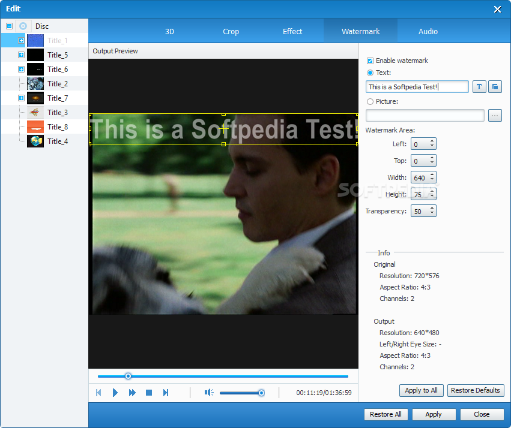Screen dimensions: 511x428
Task: Switch to the Crop tab
Action: [x=231, y=32]
